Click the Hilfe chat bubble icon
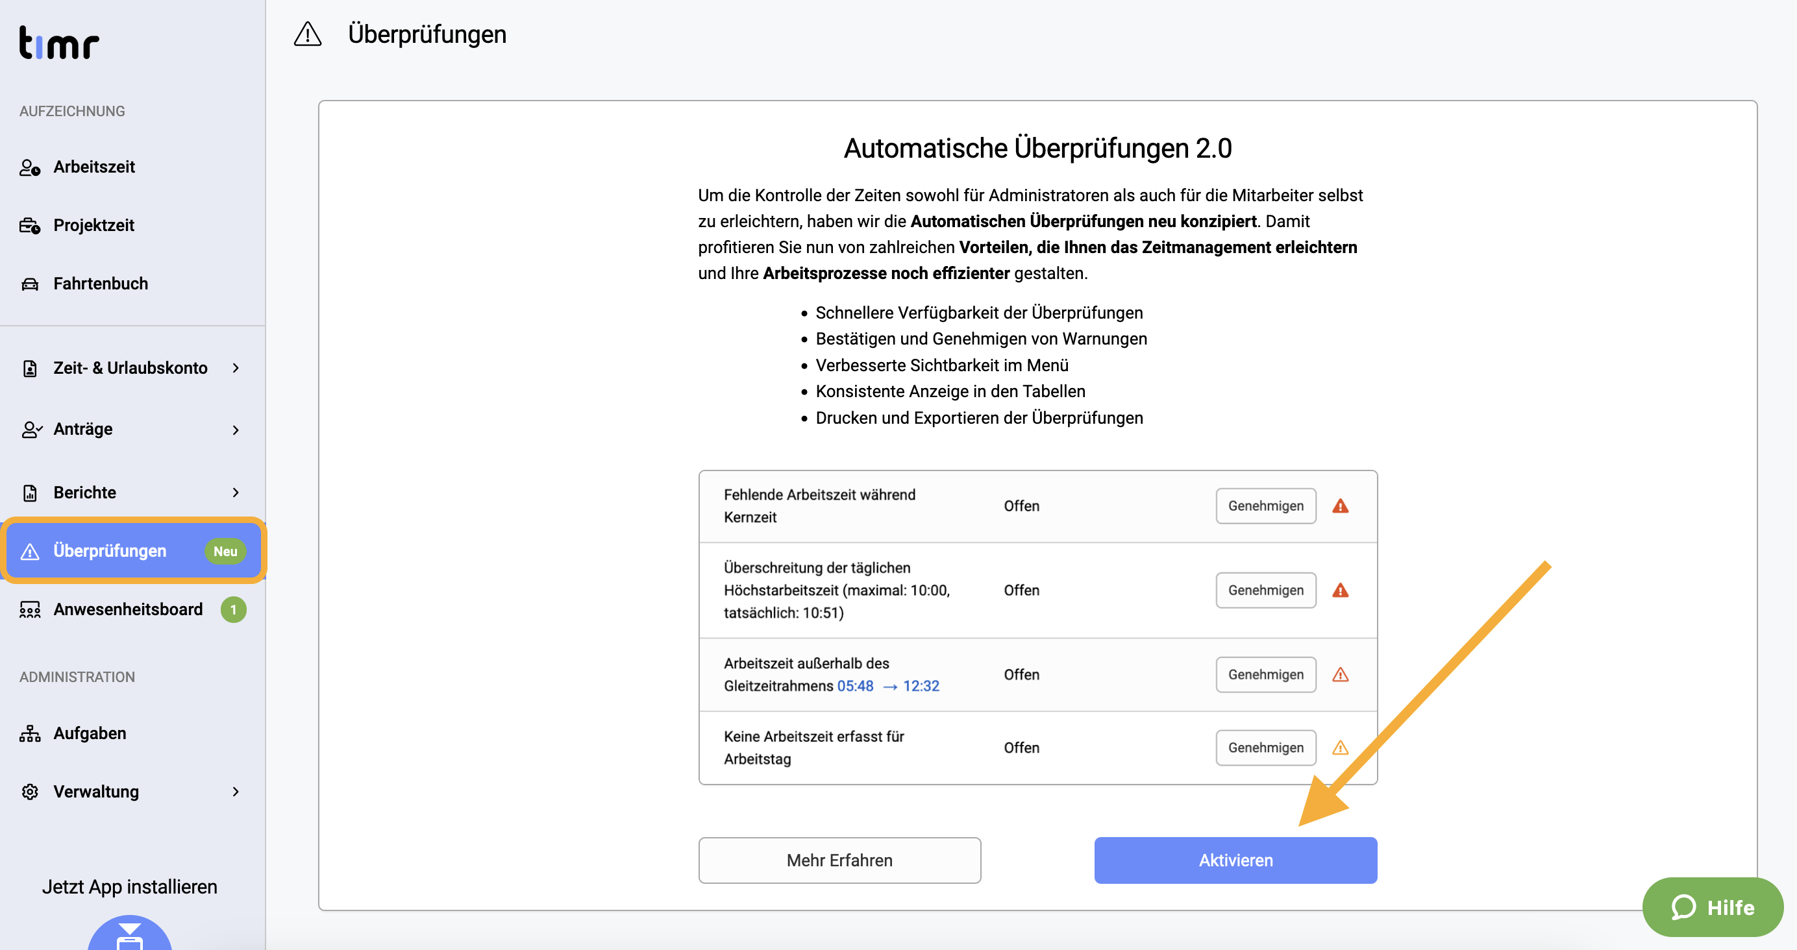Screen dimensions: 1797x950 1683,907
